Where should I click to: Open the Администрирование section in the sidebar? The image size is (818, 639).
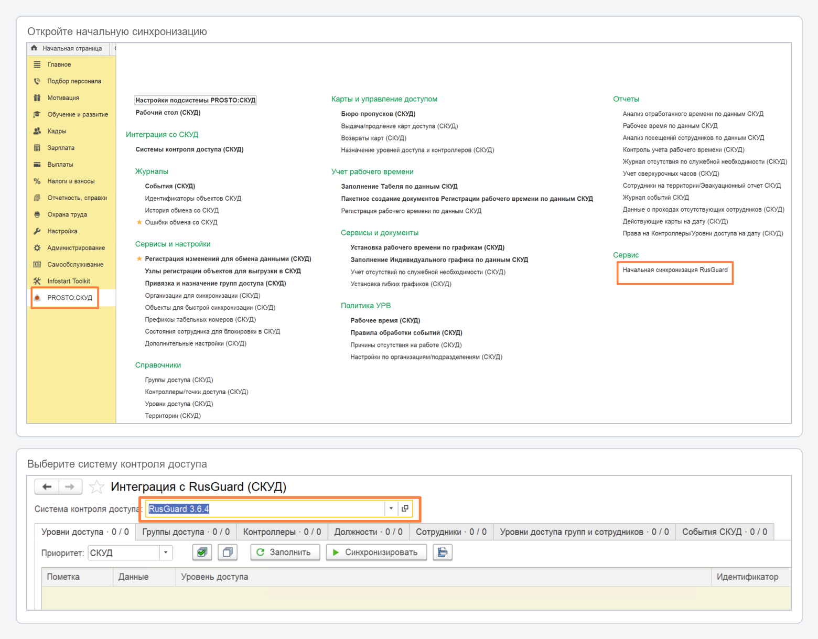coord(76,248)
